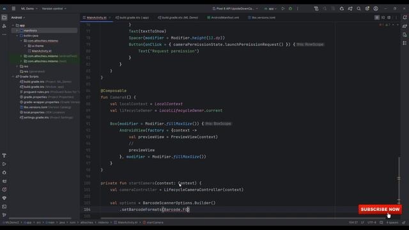Open Device Explorer icon on right sidebar
Screen dimensions: 409x230
point(405,34)
